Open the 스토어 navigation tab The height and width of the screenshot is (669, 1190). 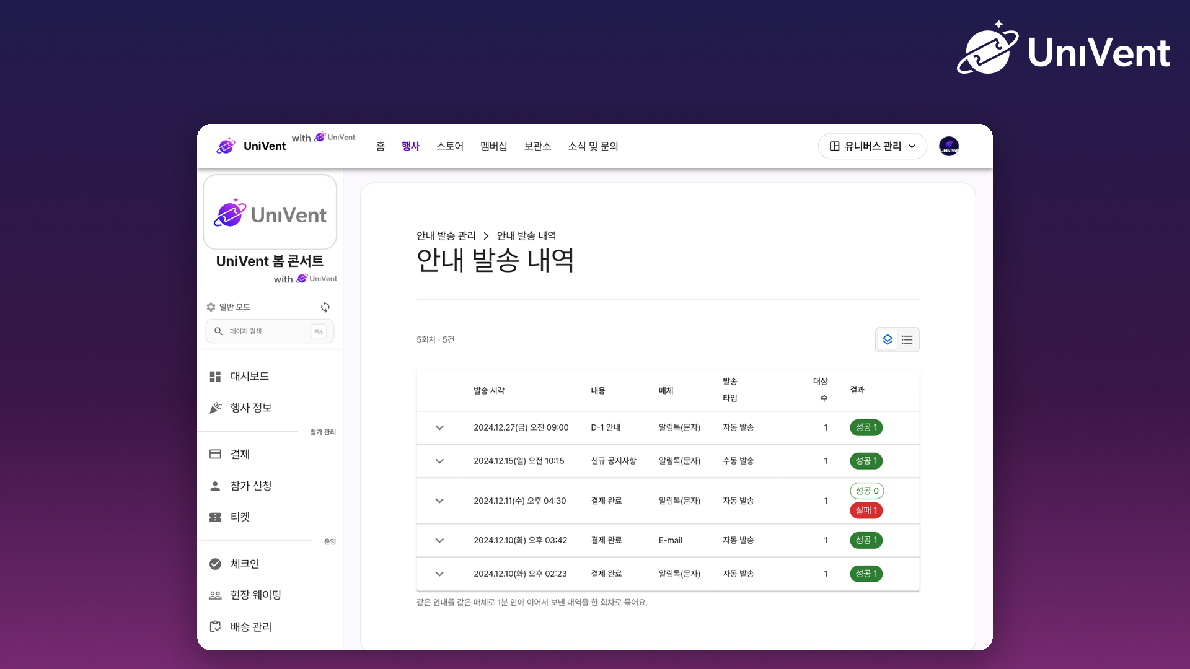point(450,146)
